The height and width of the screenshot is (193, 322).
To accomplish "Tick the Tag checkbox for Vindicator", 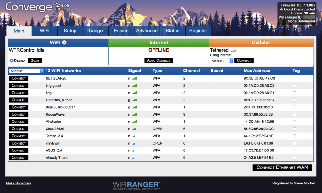I will (294, 122).
